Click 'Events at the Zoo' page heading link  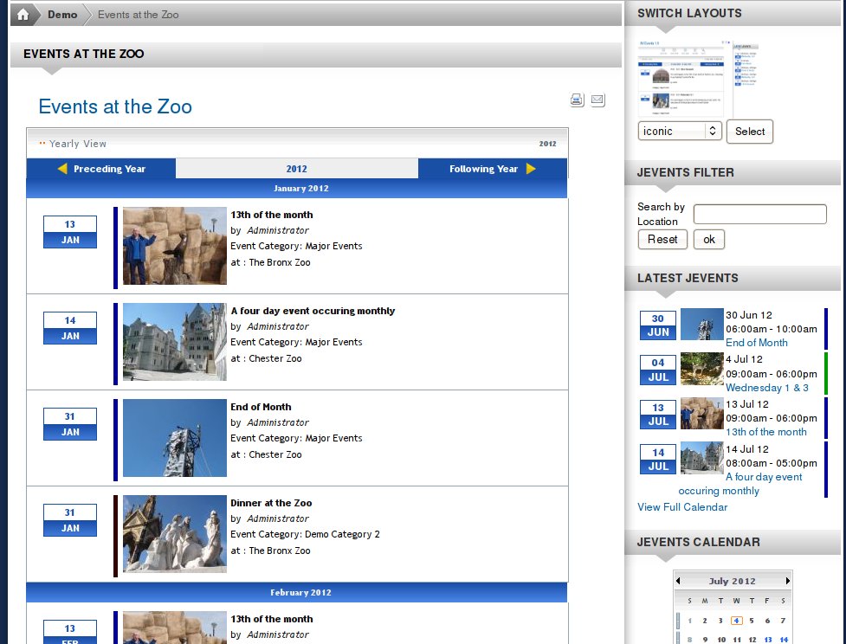[115, 106]
